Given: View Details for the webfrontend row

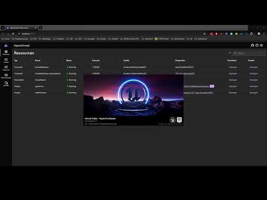Looking at the screenshot, I should 254,93.
